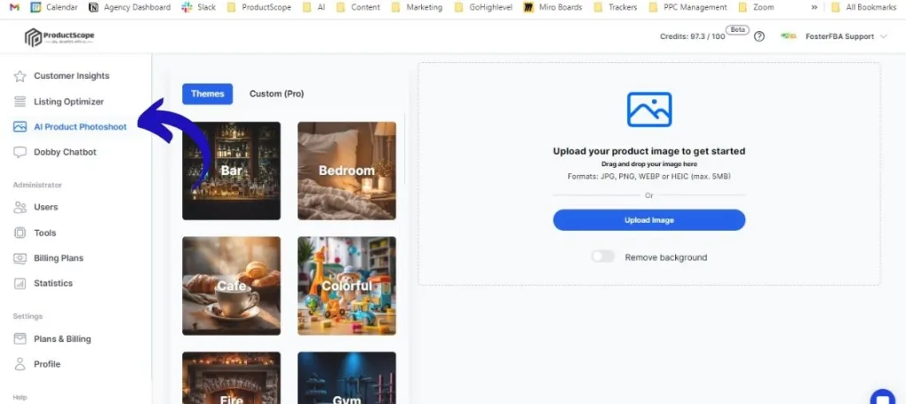906x404 pixels.
Task: Toggle the Remove background switch
Action: point(603,257)
